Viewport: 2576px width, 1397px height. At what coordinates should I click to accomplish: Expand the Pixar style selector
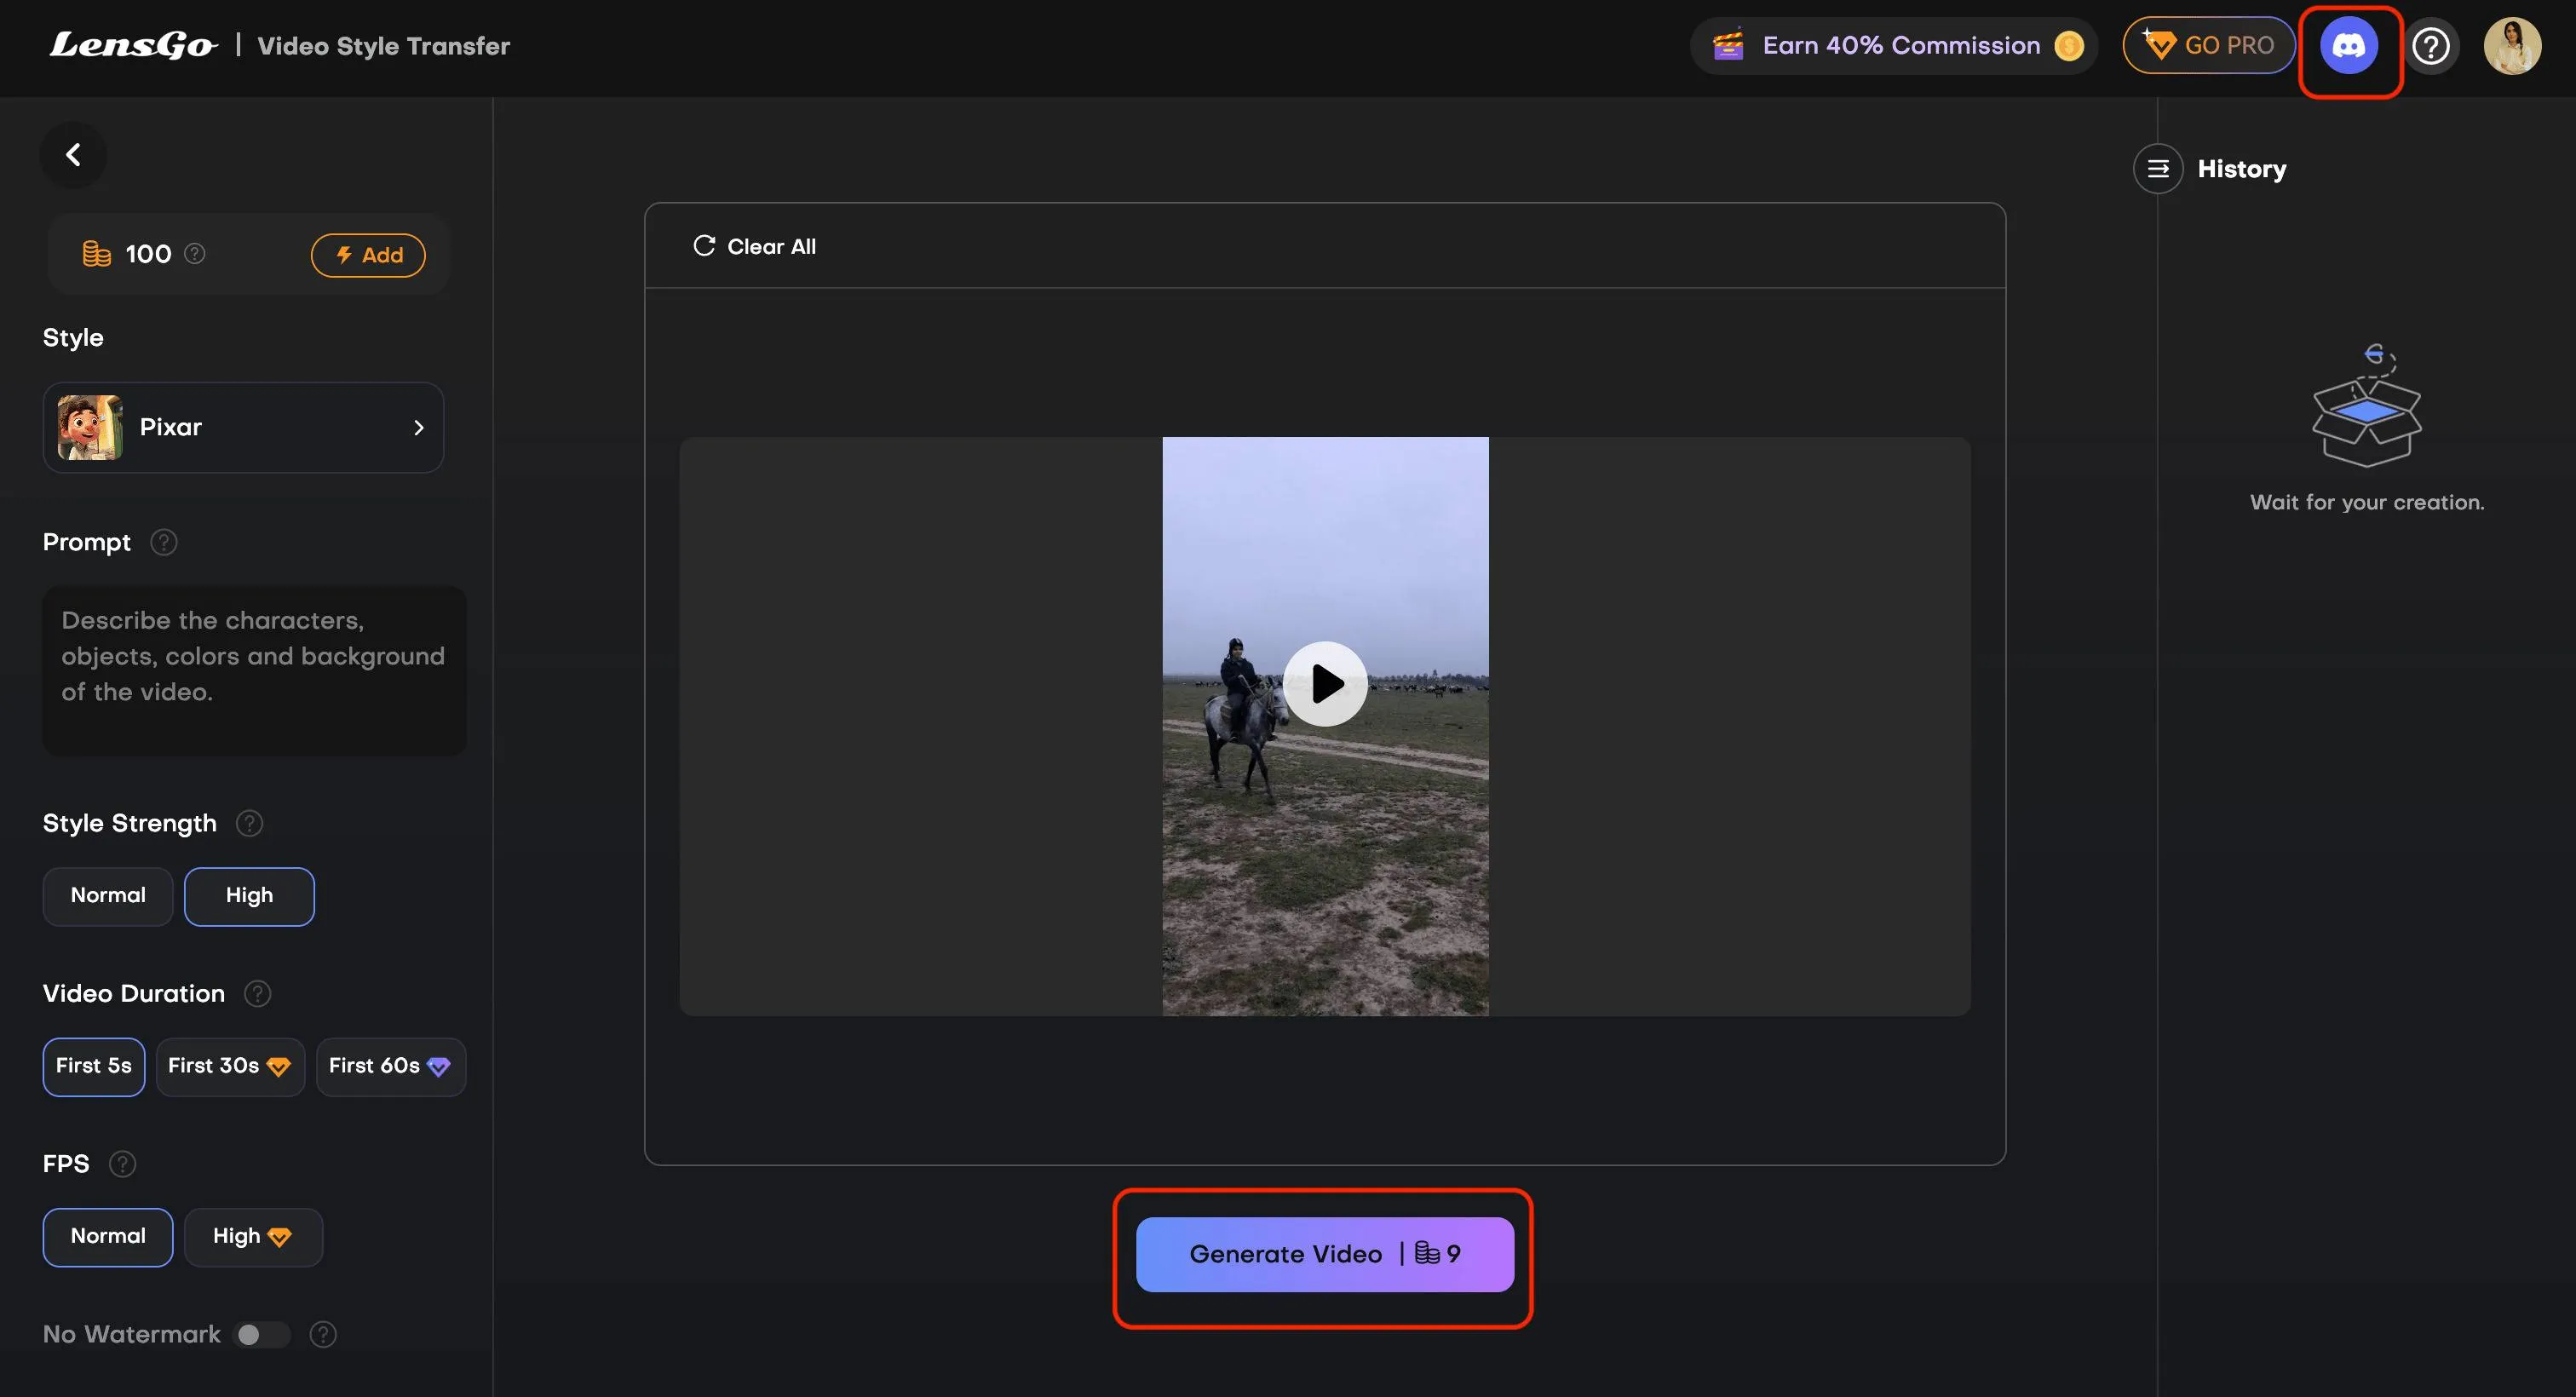coord(243,427)
